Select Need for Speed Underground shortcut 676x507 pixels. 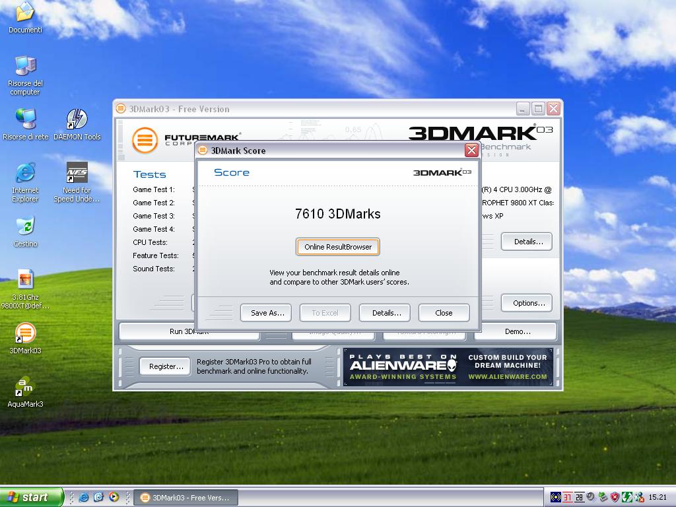click(77, 173)
